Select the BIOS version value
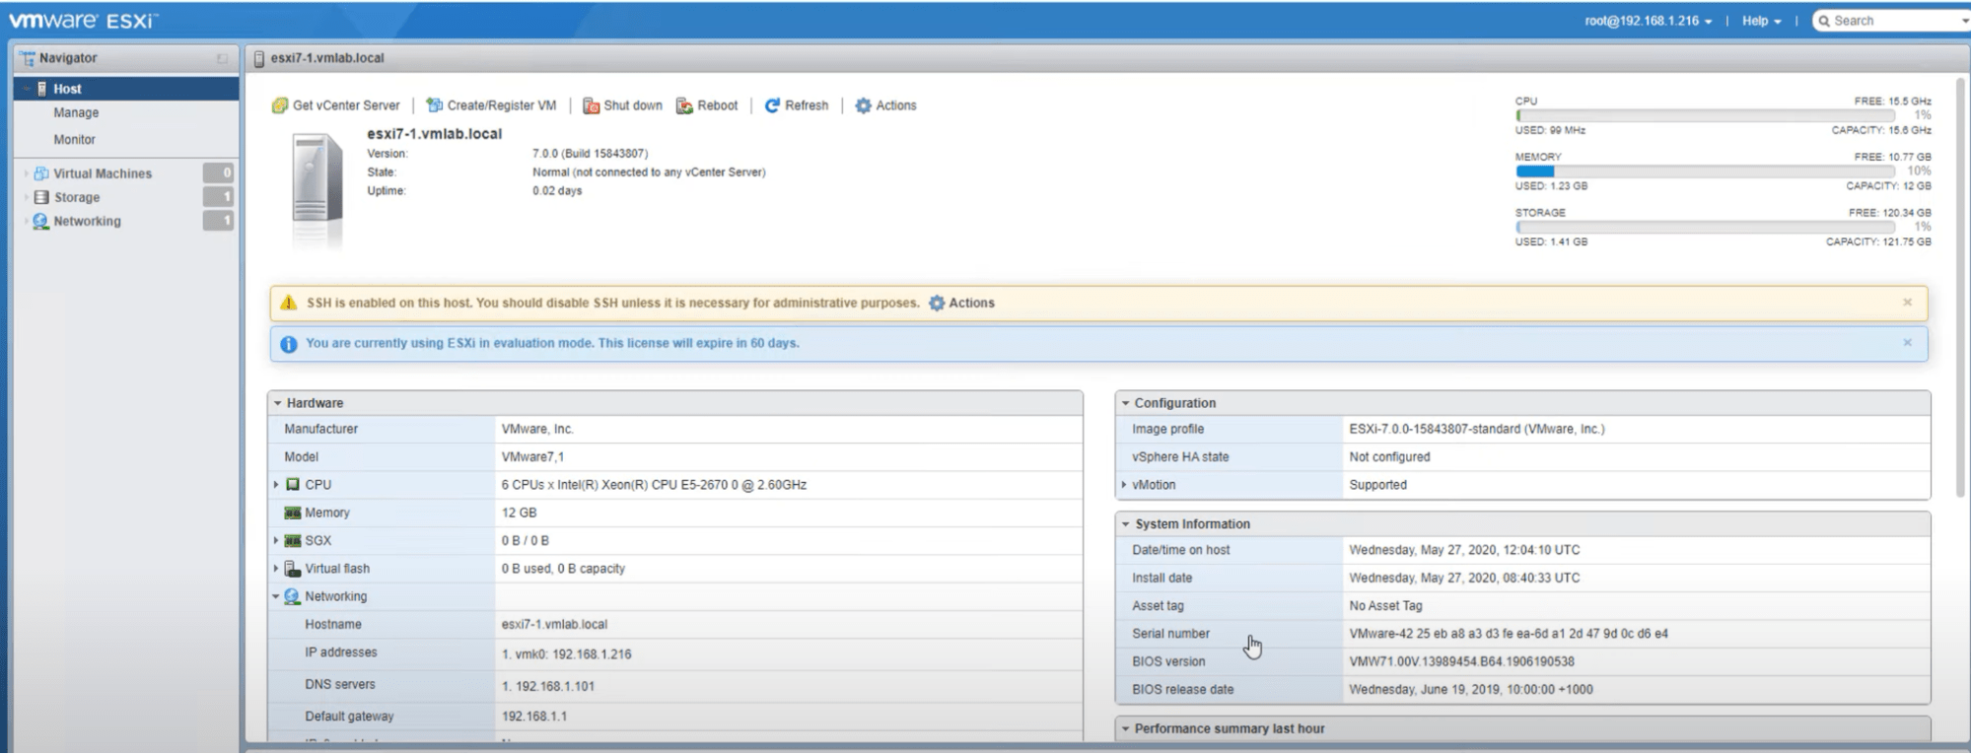Image resolution: width=1971 pixels, height=754 pixels. 1461,661
